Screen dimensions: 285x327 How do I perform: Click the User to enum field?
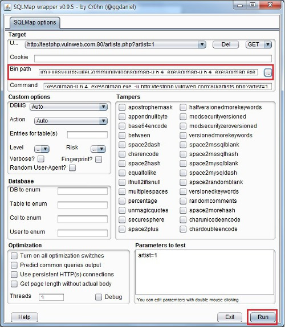point(83,233)
